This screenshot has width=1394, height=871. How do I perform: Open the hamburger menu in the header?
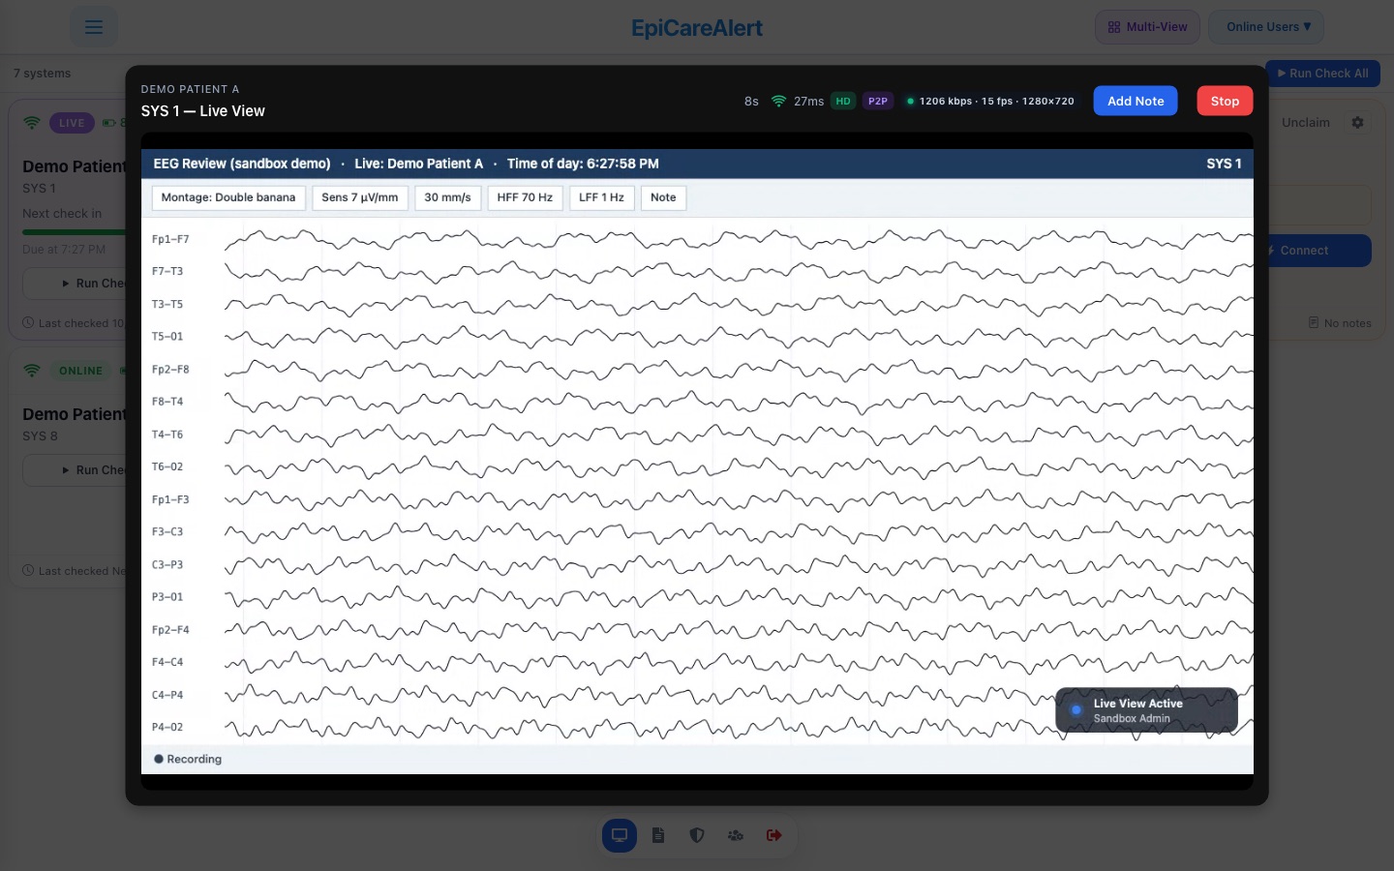point(93,27)
